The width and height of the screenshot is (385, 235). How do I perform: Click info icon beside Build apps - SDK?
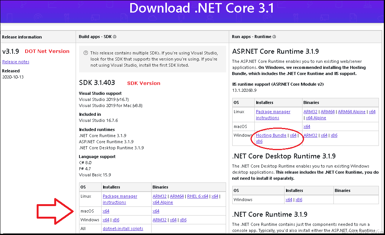[115, 37]
